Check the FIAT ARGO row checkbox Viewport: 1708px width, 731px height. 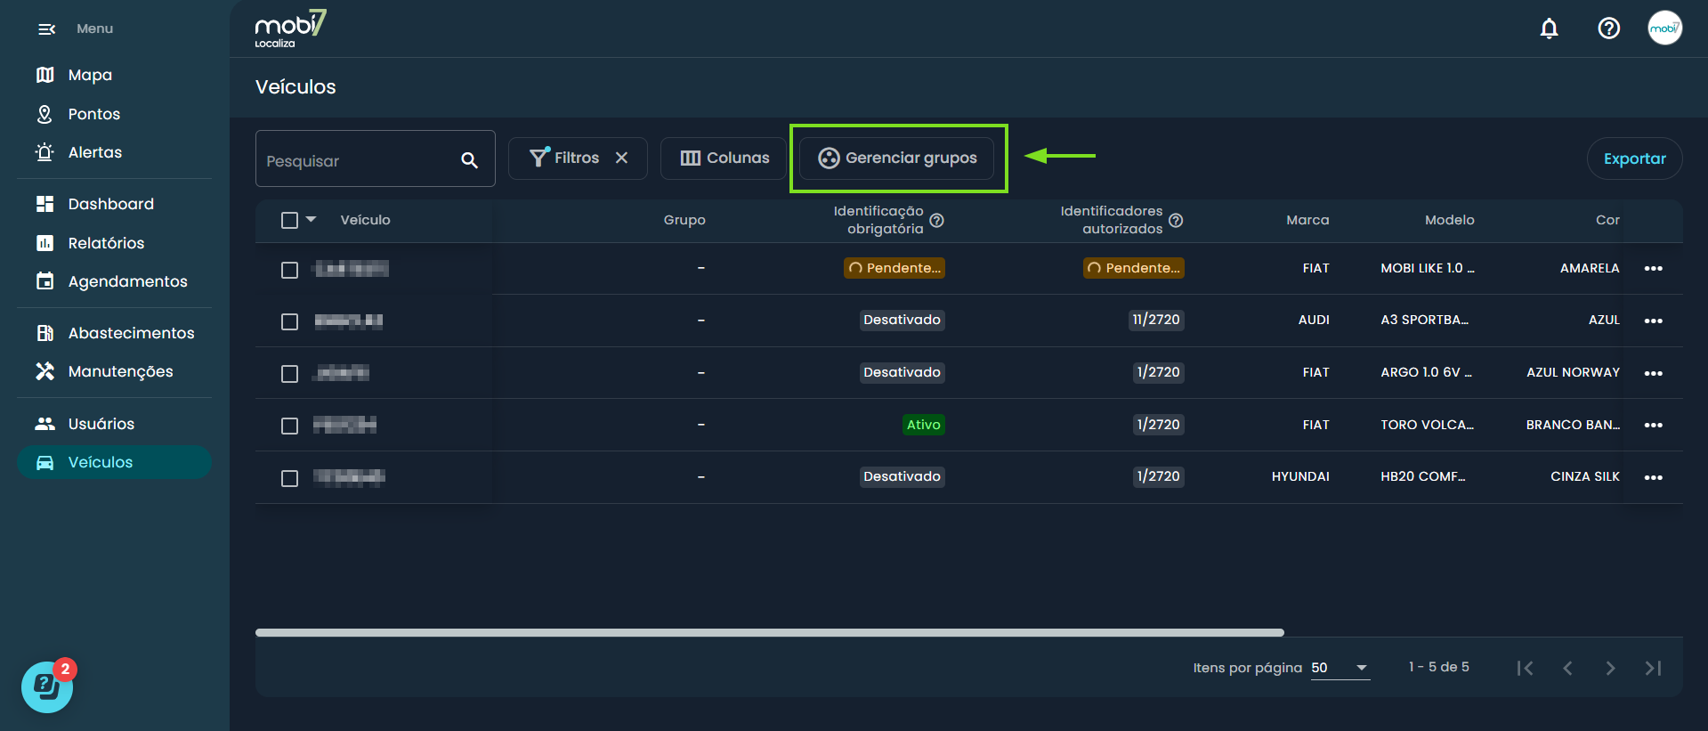289,374
